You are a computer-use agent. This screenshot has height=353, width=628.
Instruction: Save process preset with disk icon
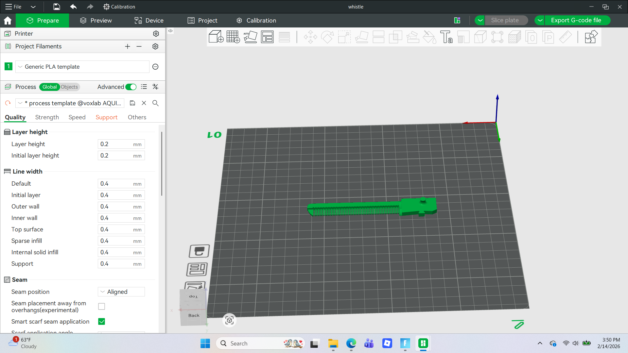132,103
